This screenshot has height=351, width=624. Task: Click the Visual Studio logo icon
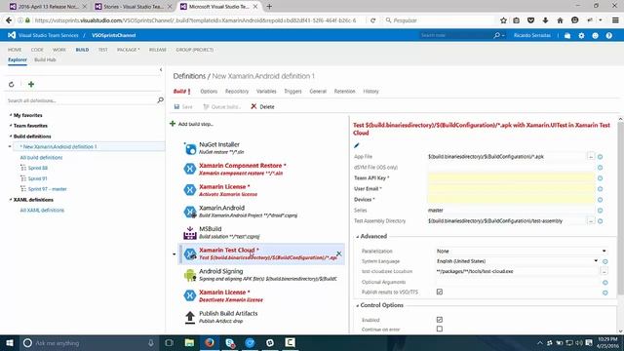point(12,35)
